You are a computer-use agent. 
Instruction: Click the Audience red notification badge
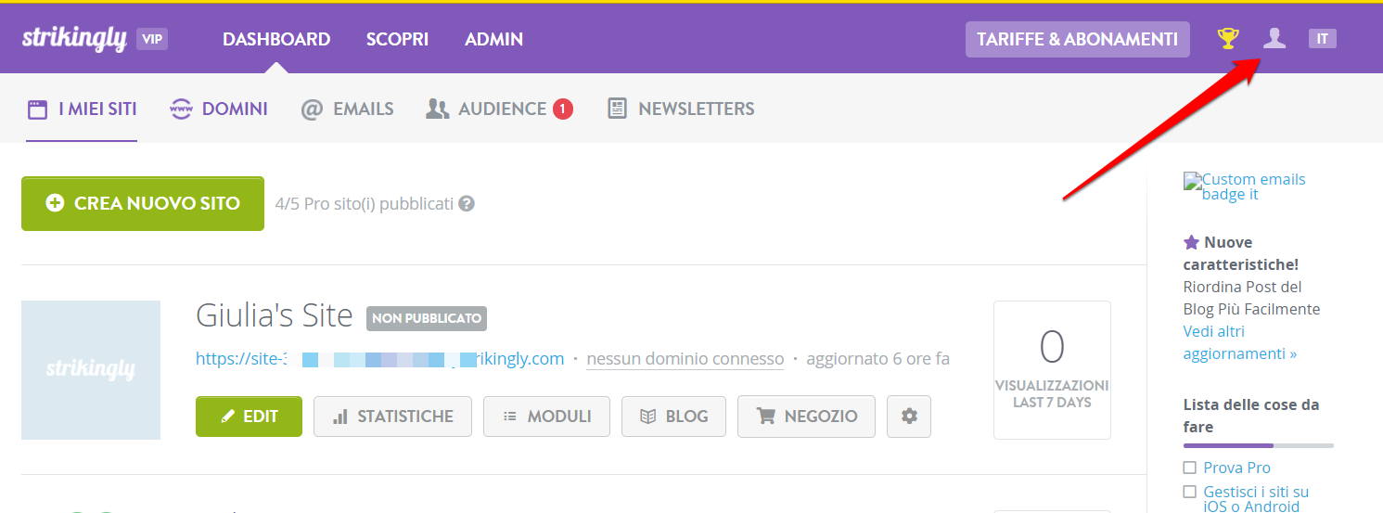pyautogui.click(x=563, y=109)
